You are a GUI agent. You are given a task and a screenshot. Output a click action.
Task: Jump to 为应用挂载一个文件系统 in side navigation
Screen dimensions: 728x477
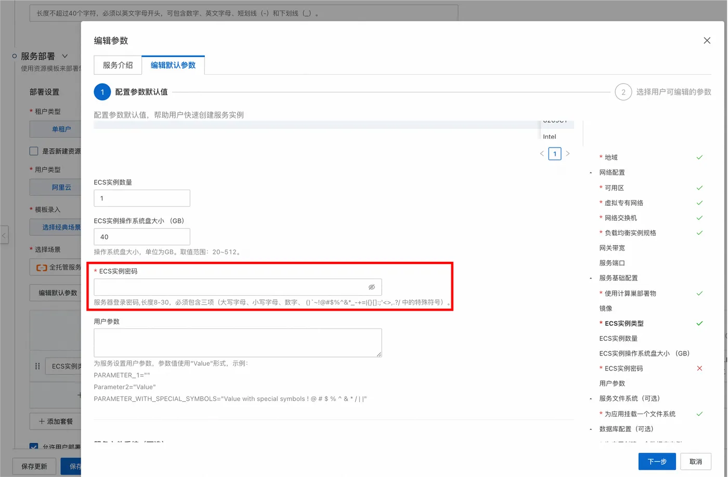[640, 414]
